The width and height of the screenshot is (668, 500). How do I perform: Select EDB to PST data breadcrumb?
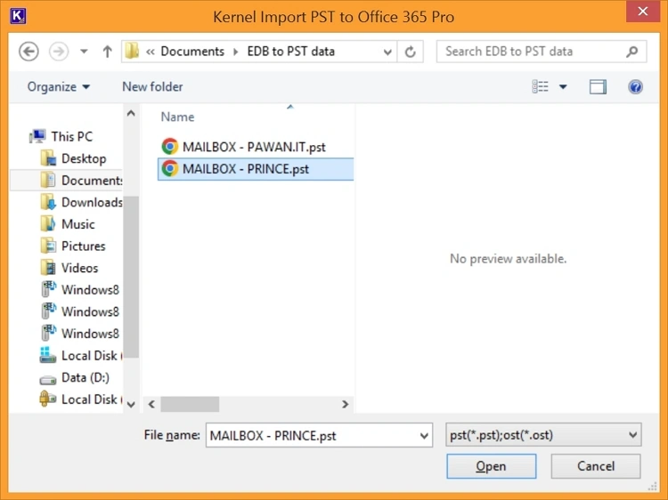click(x=291, y=51)
